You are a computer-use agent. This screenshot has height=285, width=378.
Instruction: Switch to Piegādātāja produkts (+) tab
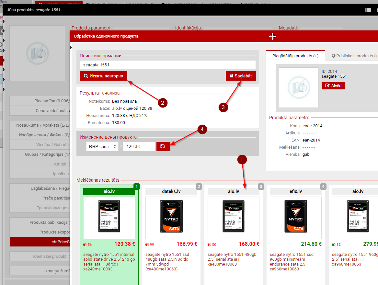click(295, 56)
